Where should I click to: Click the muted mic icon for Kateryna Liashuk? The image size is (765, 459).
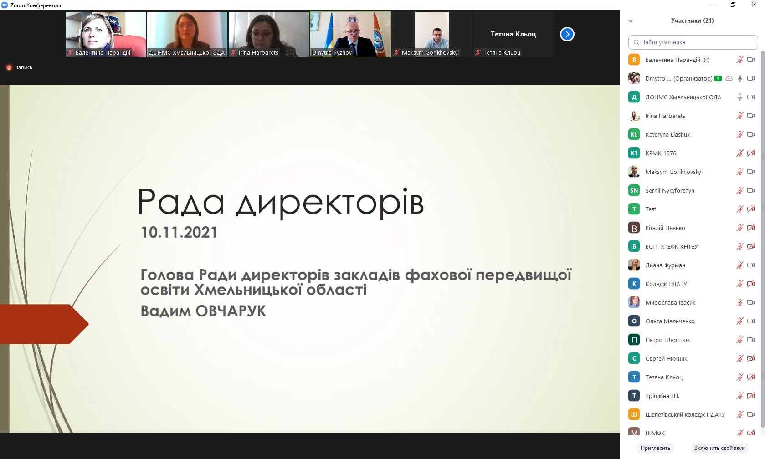(x=739, y=135)
